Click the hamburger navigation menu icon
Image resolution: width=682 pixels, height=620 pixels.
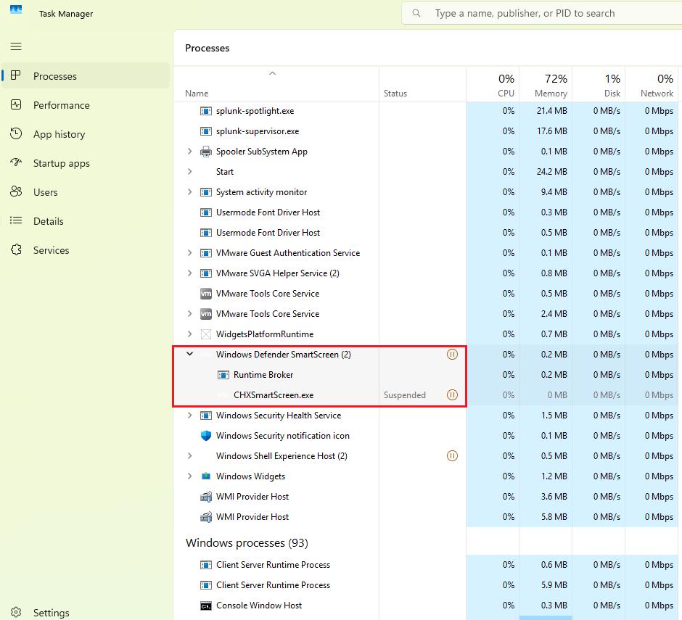coord(16,46)
